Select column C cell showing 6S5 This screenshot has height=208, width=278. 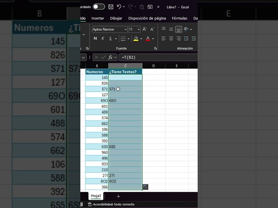pyautogui.click(x=125, y=146)
